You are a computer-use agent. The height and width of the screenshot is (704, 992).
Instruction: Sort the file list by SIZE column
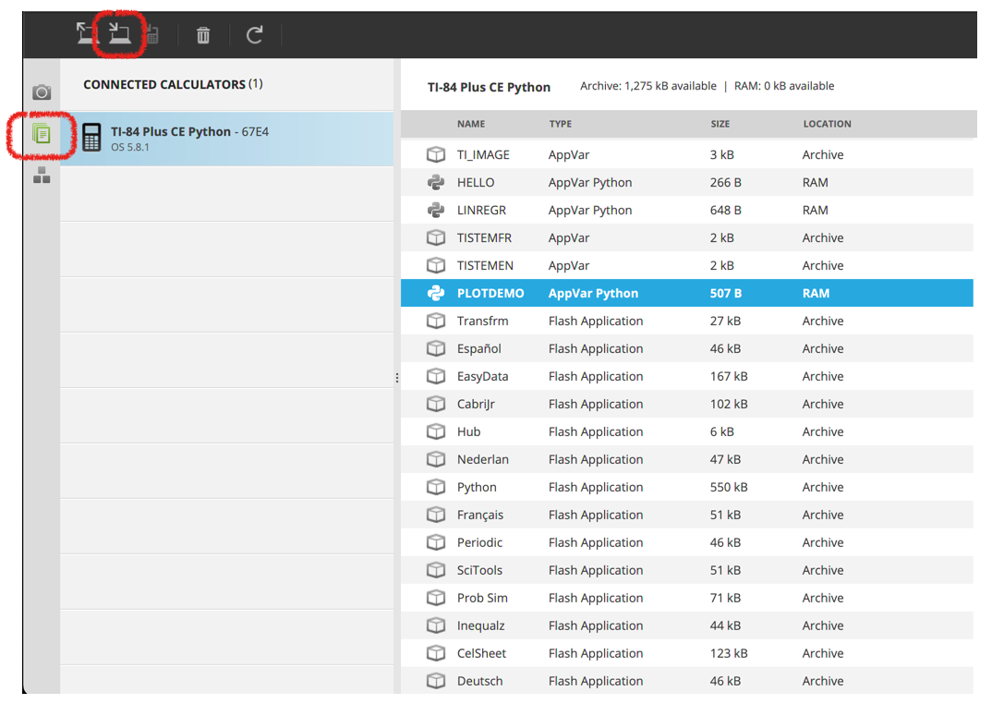tap(720, 124)
